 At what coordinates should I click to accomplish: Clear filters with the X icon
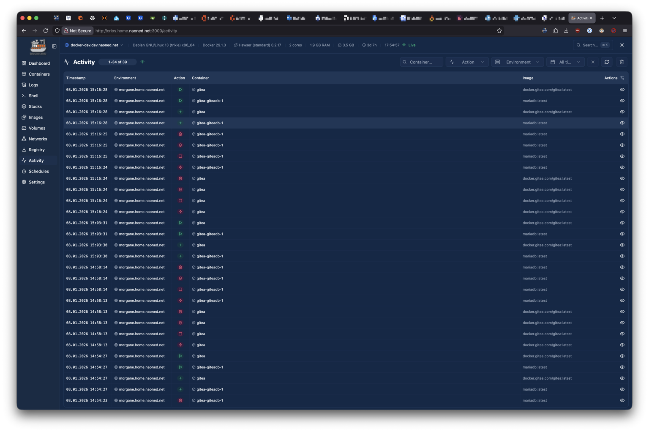pos(593,62)
